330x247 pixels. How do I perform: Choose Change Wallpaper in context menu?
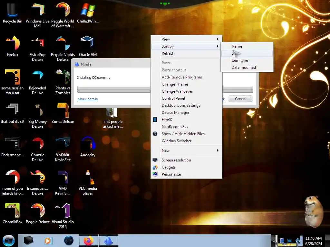187,91
